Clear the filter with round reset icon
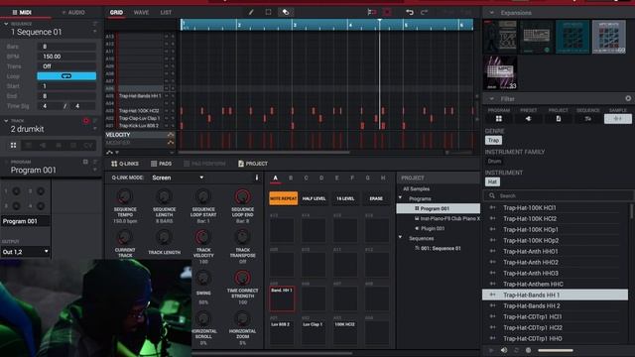The width and height of the screenshot is (635, 357). pyautogui.click(x=628, y=98)
